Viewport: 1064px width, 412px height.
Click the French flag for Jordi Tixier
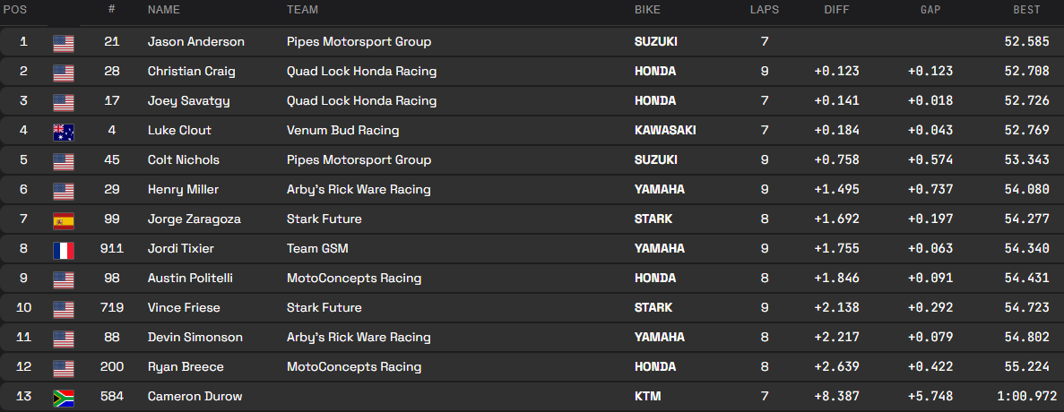click(x=64, y=249)
